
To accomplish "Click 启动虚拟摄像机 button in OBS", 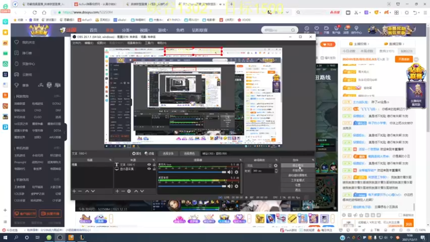I will pyautogui.click(x=298, y=175).
